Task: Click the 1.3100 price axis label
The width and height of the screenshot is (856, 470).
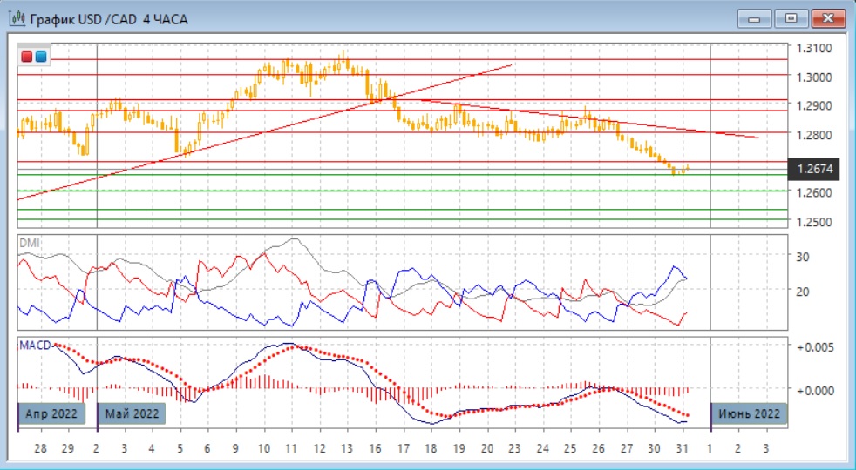Action: [814, 49]
